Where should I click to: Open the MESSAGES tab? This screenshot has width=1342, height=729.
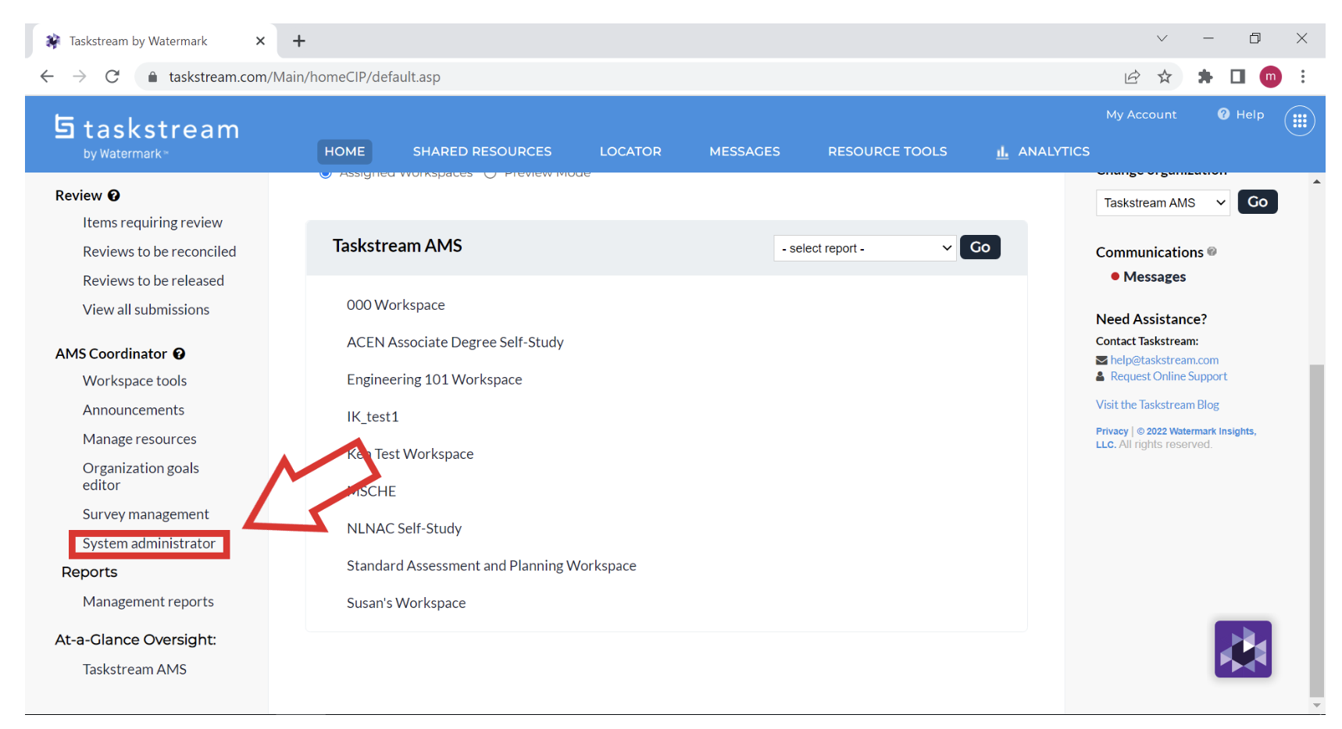coord(744,151)
